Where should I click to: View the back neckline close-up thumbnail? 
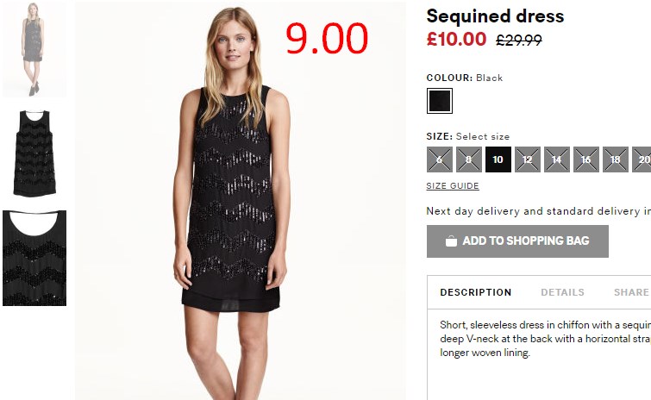[x=34, y=258]
